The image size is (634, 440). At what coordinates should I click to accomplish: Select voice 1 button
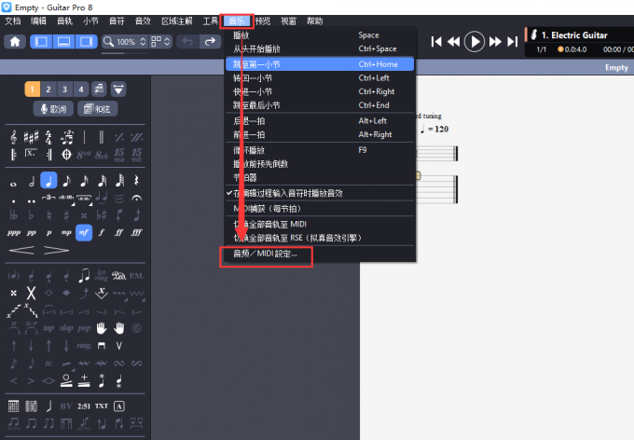pyautogui.click(x=33, y=89)
